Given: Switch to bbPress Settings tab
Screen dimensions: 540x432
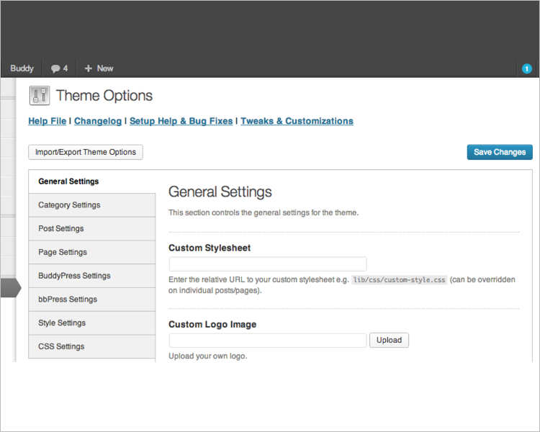Looking at the screenshot, I should point(92,300).
